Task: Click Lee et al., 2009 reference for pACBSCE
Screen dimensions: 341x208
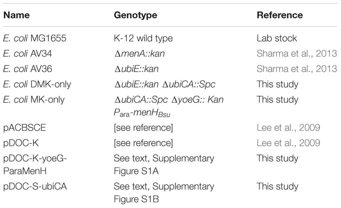Action: (288, 128)
